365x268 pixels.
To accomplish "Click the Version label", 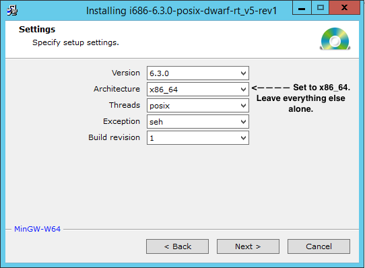I will point(126,73).
